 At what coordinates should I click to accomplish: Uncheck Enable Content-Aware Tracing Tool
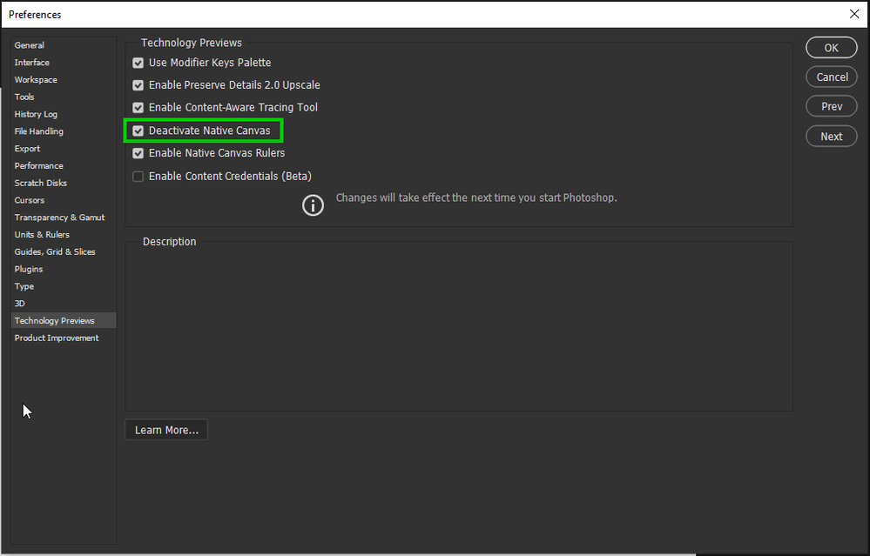click(x=138, y=107)
